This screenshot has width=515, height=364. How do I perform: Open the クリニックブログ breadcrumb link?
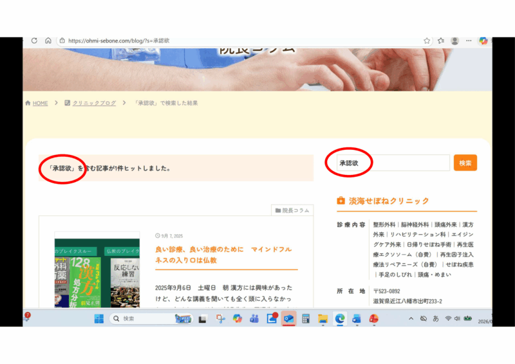coord(94,103)
